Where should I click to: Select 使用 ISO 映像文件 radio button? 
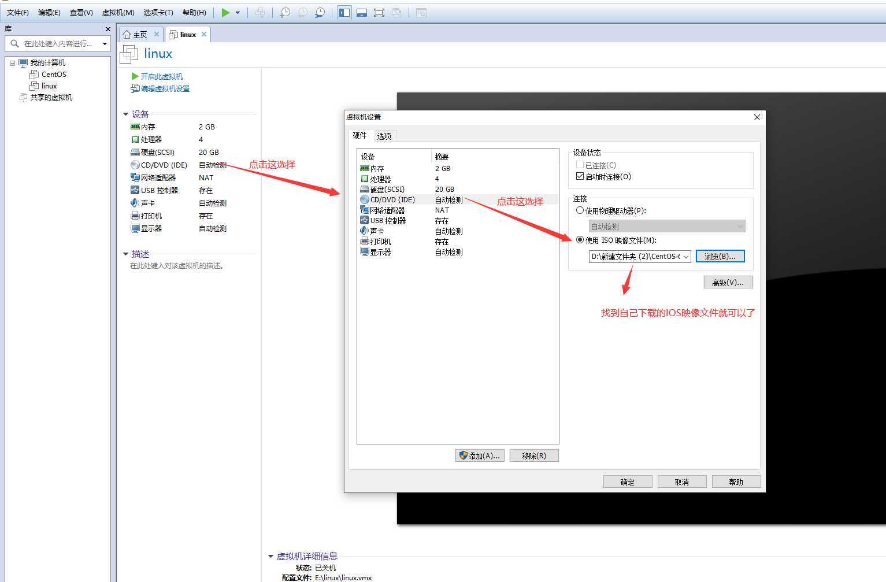point(580,240)
